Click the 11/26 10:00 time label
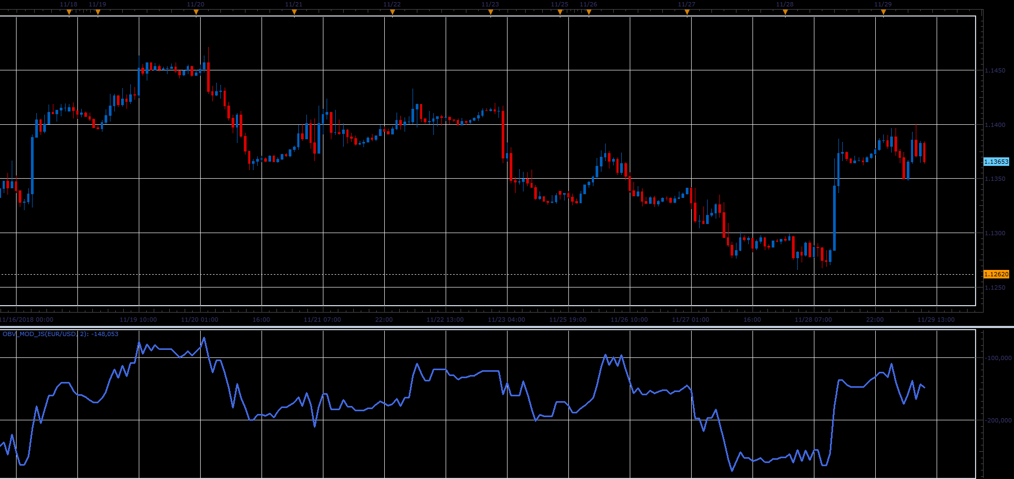 tap(629, 320)
